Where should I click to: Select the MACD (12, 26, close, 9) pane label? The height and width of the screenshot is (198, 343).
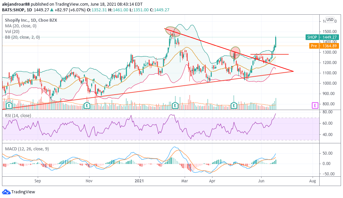pos(27,149)
